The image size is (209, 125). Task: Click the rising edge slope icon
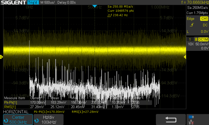click(192, 25)
